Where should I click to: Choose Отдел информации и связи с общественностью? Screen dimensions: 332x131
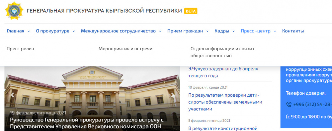pyautogui.click(x=223, y=52)
